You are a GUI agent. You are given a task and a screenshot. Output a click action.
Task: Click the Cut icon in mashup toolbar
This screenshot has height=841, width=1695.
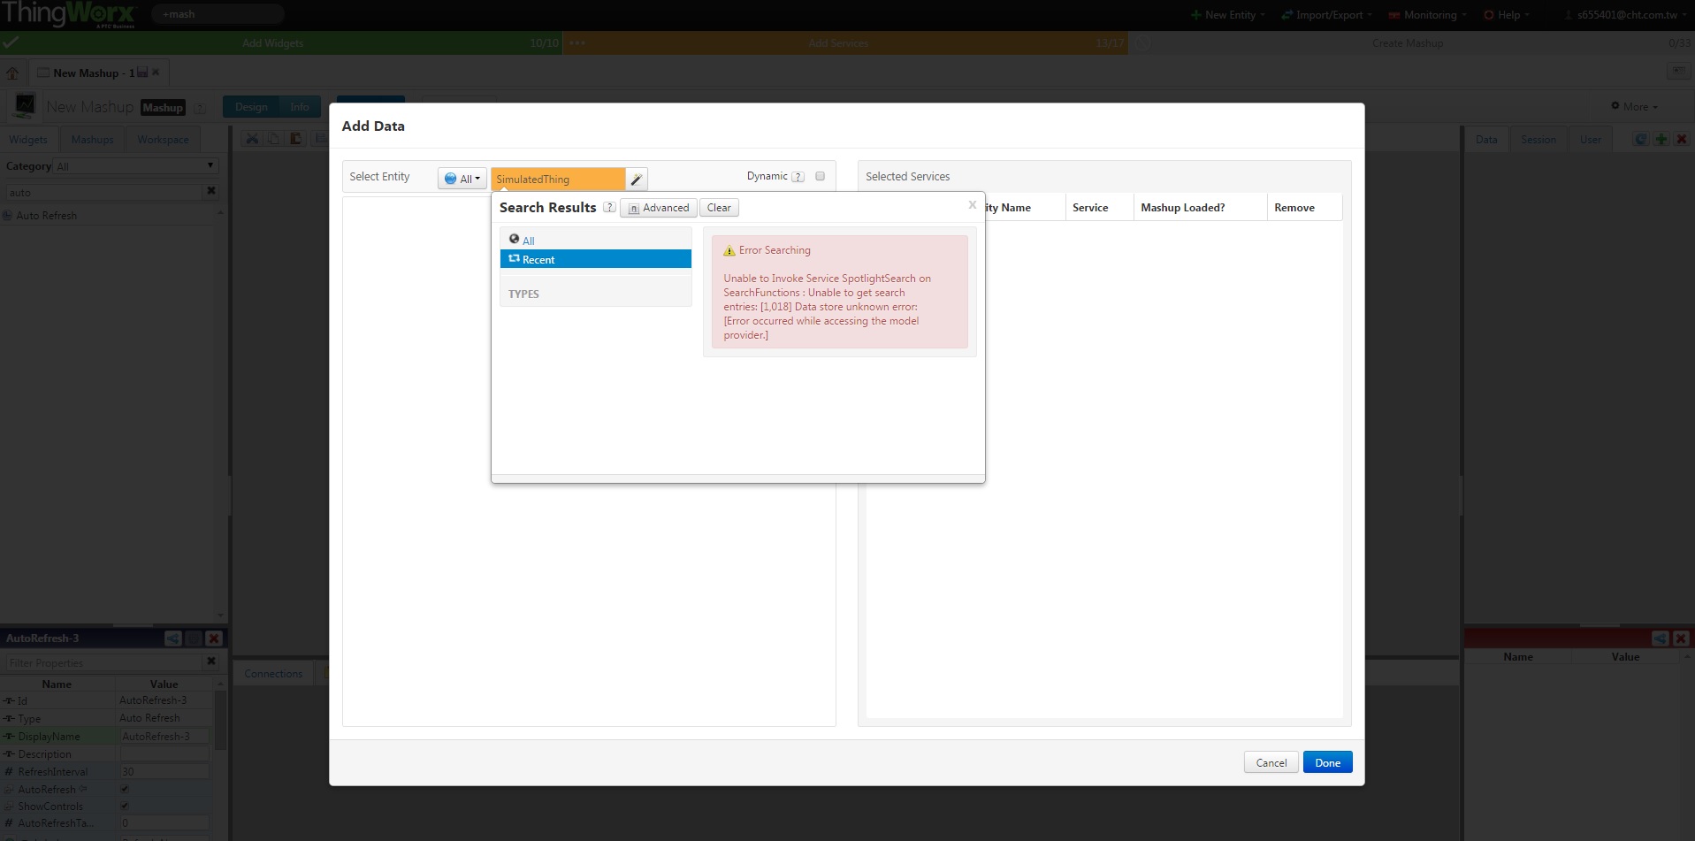(x=252, y=139)
